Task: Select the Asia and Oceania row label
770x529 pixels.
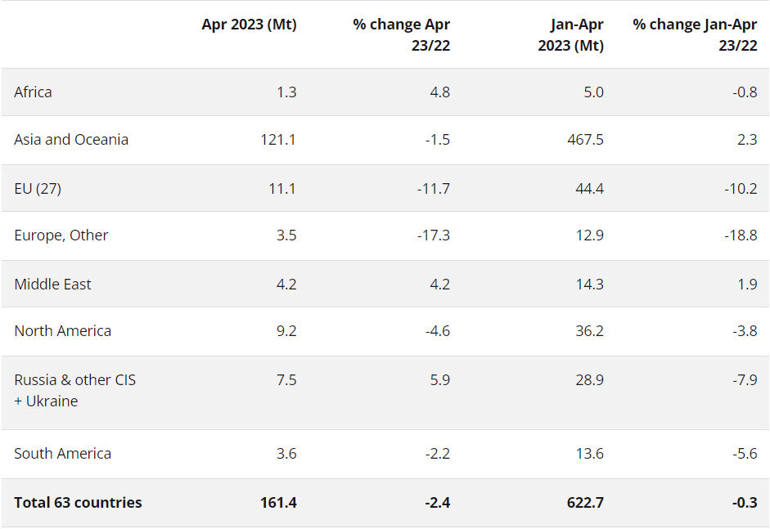Action: (71, 140)
